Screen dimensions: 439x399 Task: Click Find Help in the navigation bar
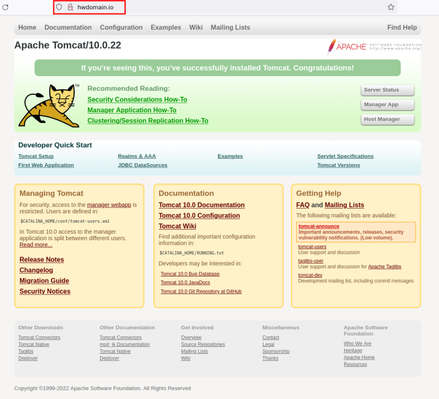(x=402, y=28)
